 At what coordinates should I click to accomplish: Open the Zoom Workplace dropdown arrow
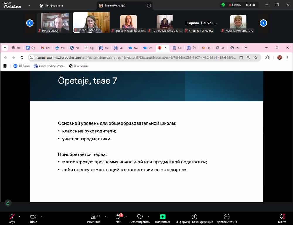tap(29, 5)
